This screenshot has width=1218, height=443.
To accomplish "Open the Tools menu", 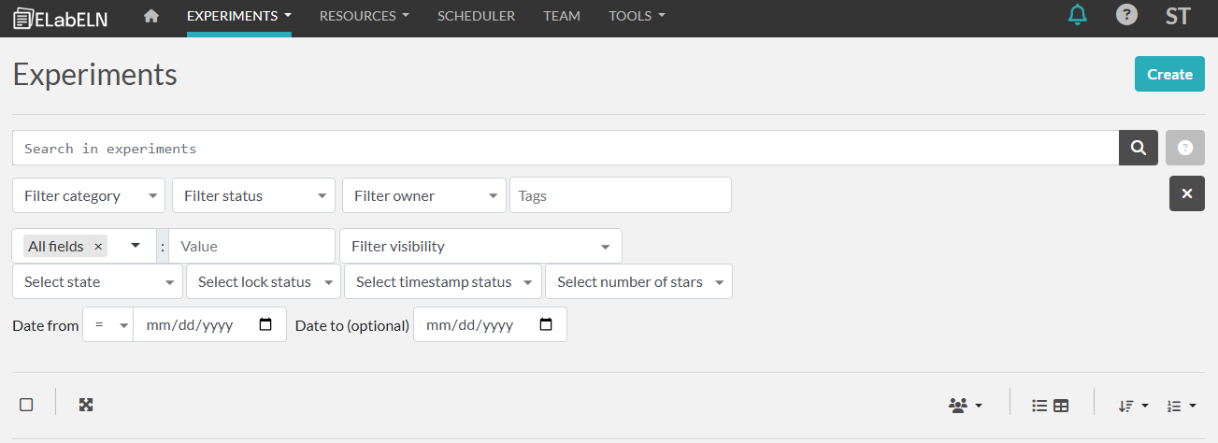I will (637, 16).
